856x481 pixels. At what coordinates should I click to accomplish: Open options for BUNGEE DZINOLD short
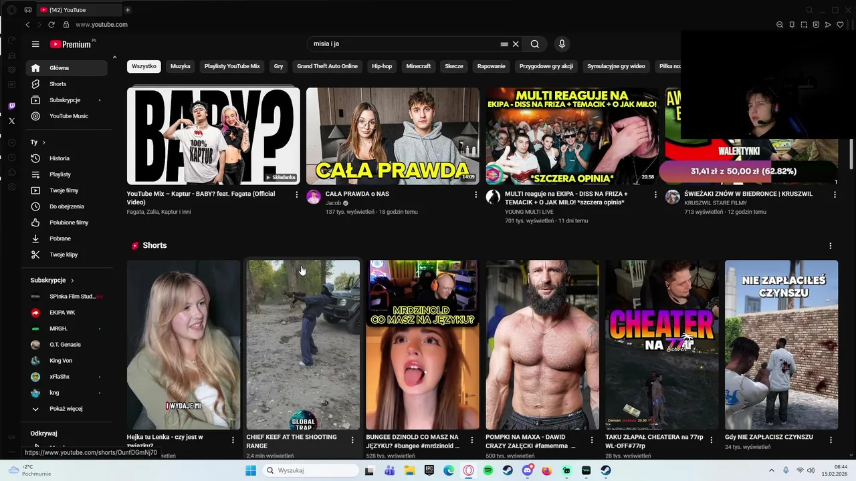click(x=472, y=440)
